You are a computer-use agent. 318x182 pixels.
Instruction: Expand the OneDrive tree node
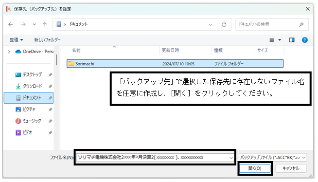coord(9,52)
